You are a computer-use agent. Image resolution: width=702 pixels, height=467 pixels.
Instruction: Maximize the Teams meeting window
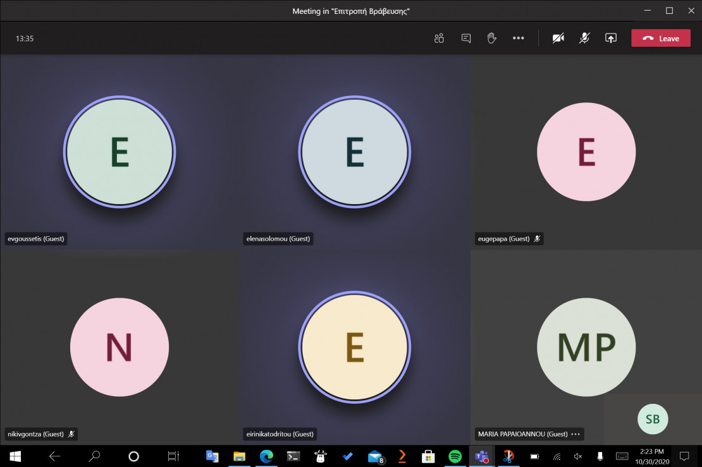click(x=669, y=11)
